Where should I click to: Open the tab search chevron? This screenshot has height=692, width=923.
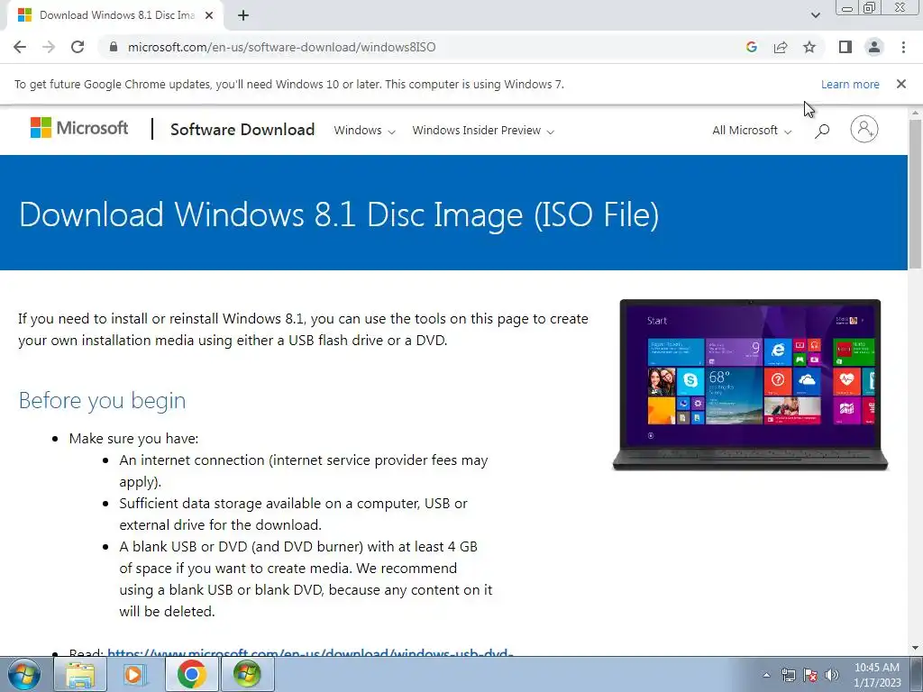(x=815, y=15)
